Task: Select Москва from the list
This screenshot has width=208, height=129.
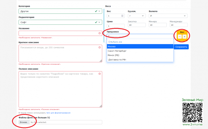Action: [x=140, y=46]
